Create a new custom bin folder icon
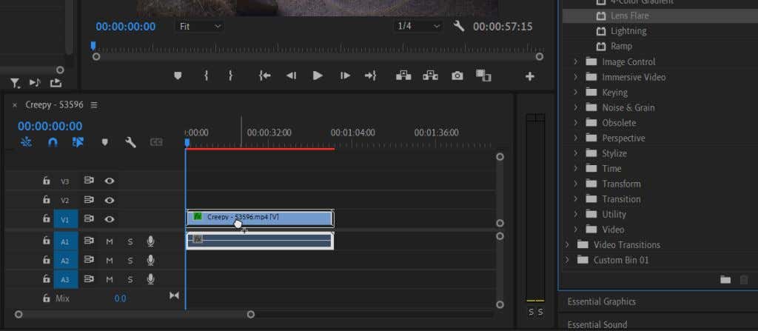The height and width of the screenshot is (331, 758). point(725,279)
